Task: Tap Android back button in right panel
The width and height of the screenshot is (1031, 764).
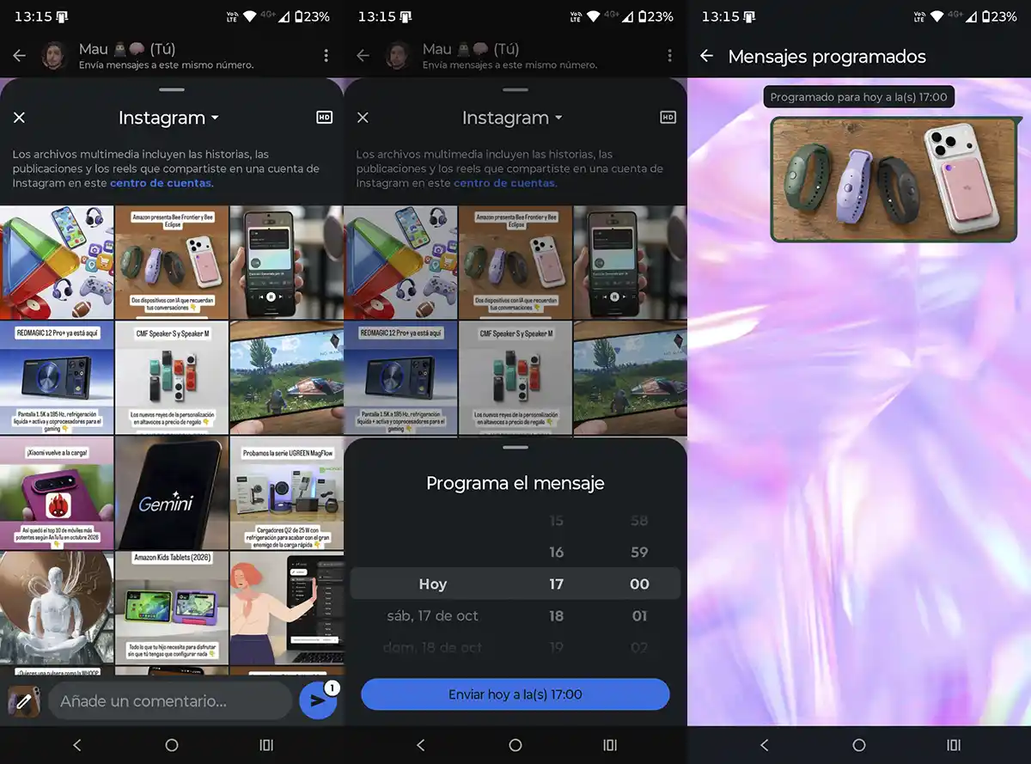Action: [764, 745]
